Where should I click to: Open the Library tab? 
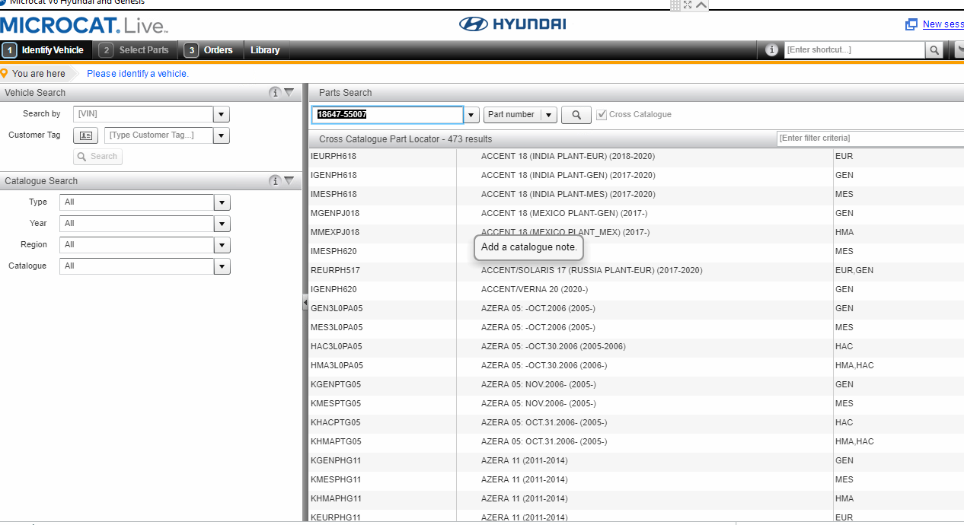click(265, 50)
